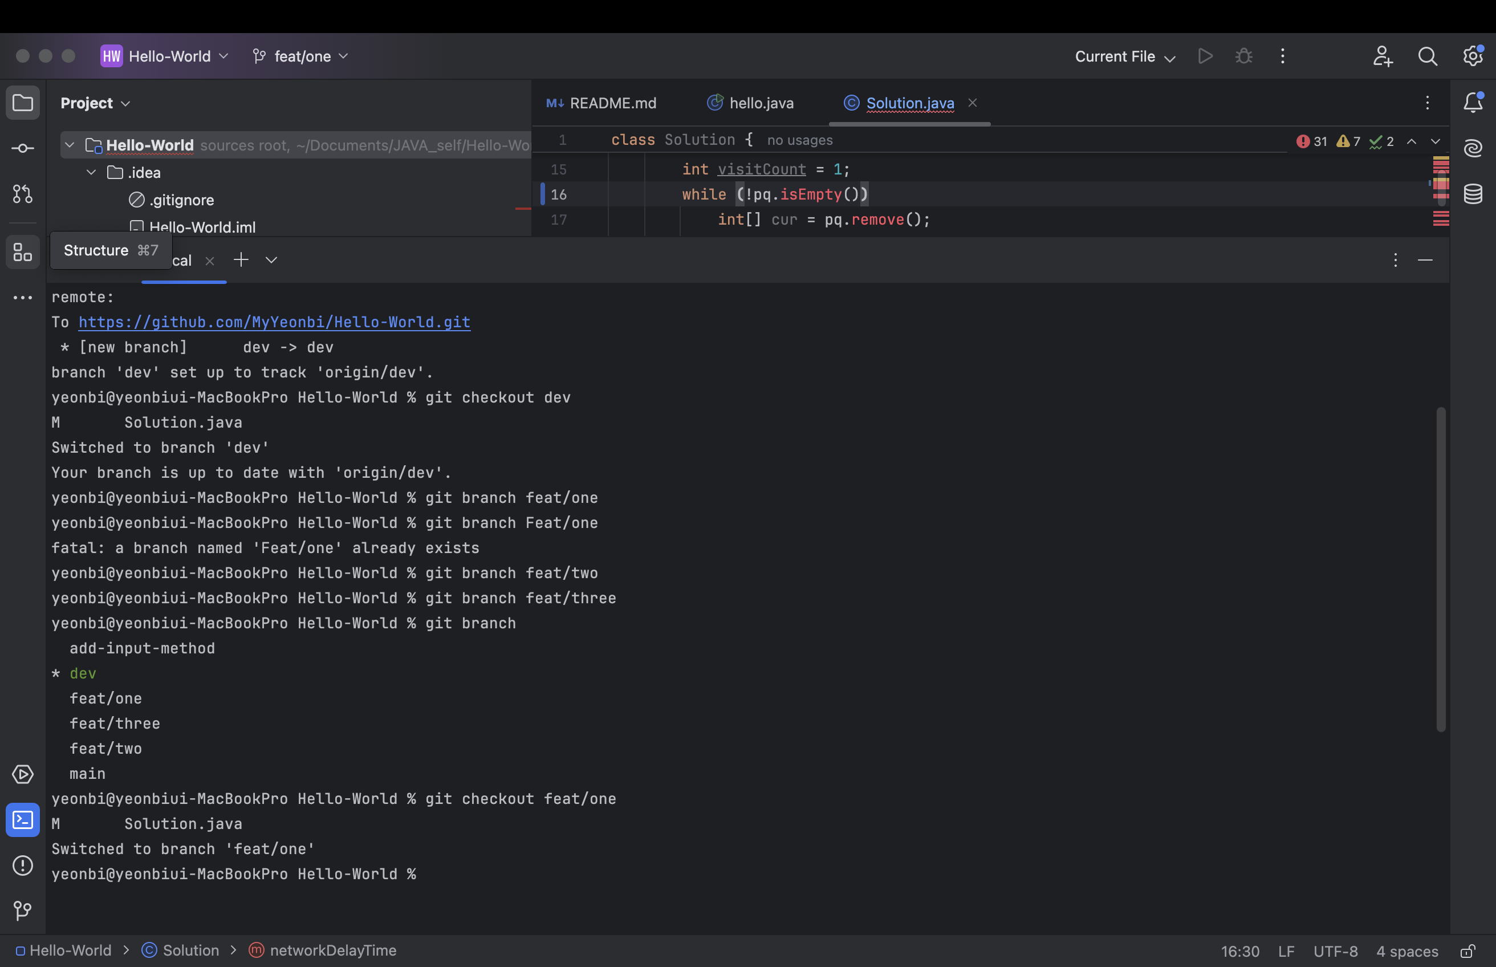Open the Problems tool window

[23, 866]
